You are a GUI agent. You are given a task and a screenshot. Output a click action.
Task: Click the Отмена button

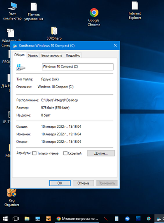pyautogui.click(x=83, y=183)
